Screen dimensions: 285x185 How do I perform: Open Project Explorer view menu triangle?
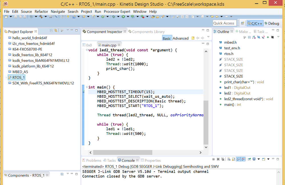click(68, 30)
